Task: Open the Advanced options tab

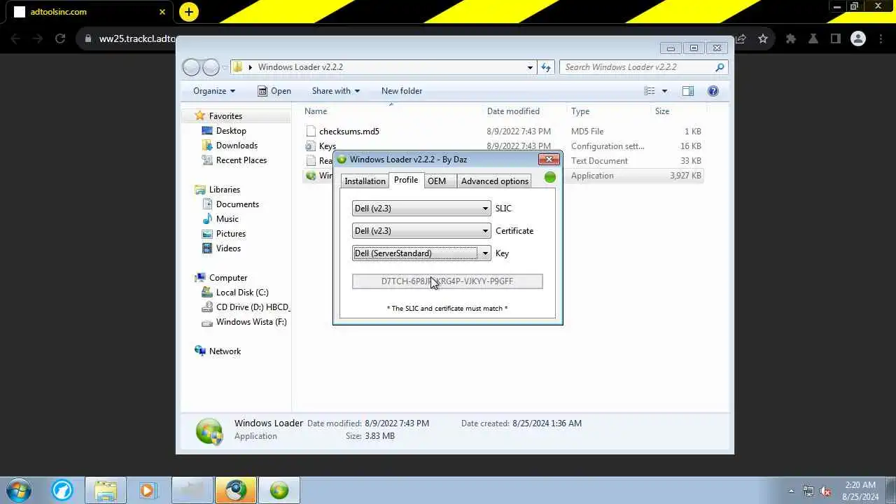Action: pyautogui.click(x=495, y=181)
